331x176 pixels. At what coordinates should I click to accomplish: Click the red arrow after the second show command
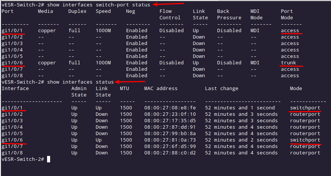(x=131, y=81)
